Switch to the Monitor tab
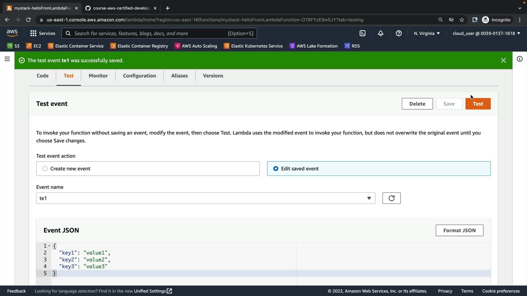Screen dimensions: 527x296 98,76
